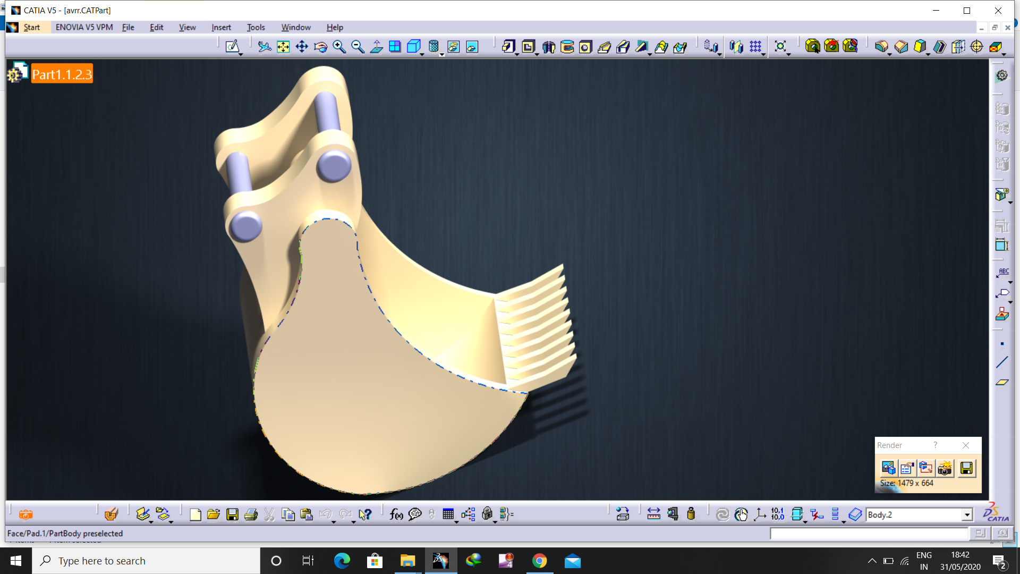Open the Tools menu
This screenshot has width=1020, height=574.
(x=256, y=27)
